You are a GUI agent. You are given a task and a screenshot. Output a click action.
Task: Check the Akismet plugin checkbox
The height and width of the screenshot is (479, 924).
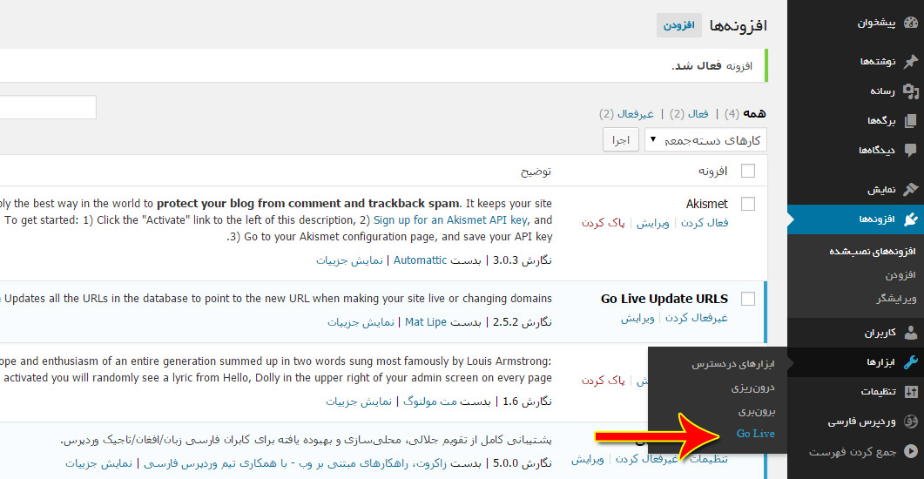coord(748,204)
